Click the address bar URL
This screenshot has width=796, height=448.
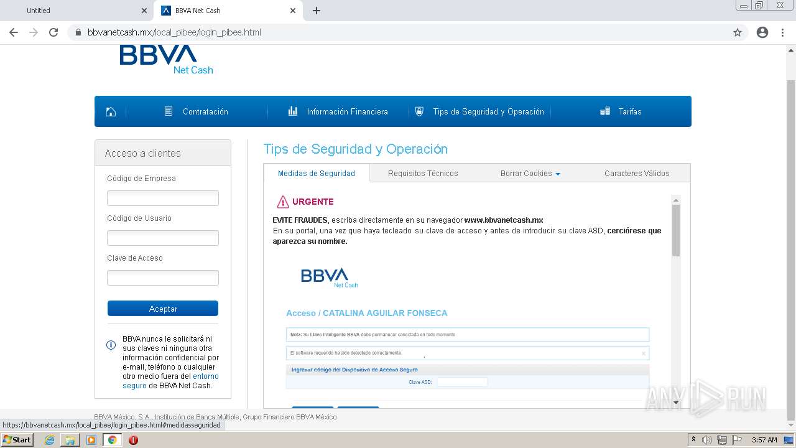coord(174,32)
